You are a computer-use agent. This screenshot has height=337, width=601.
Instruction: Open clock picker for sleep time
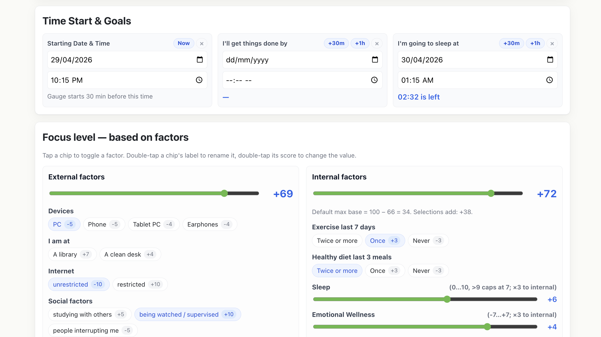(x=550, y=80)
